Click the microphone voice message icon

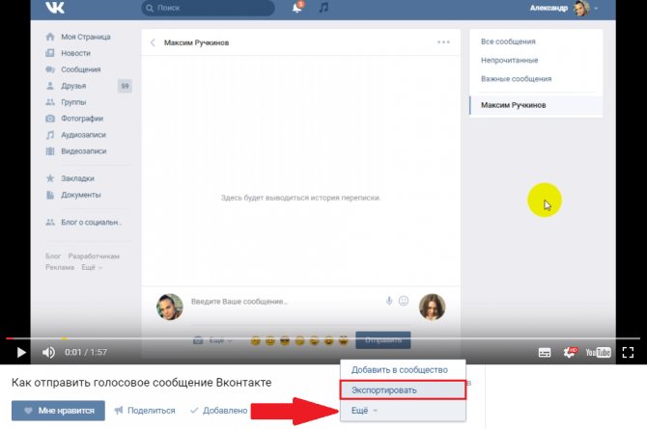coord(389,301)
